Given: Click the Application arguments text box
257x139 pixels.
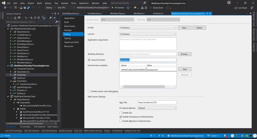Looking at the screenshot, I should coord(148,44).
